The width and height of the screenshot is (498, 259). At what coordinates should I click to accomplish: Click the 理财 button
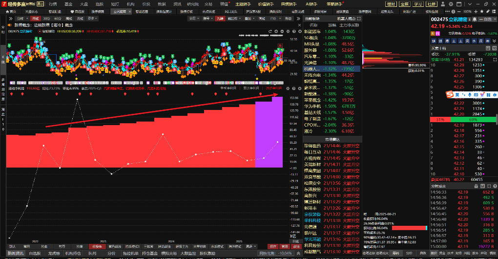coord(391,4)
